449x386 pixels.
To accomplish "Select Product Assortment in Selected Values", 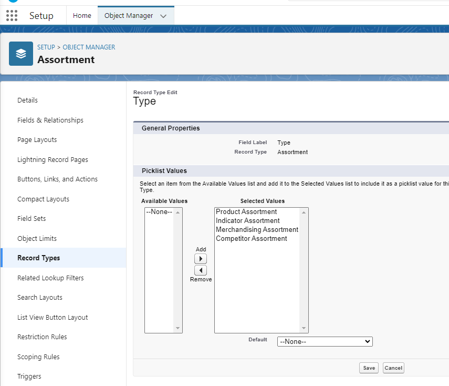I will pyautogui.click(x=246, y=212).
